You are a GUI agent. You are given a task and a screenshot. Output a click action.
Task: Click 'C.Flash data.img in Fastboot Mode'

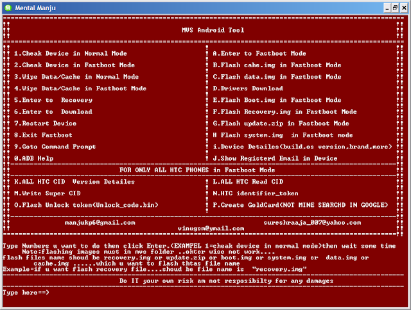pos(277,77)
